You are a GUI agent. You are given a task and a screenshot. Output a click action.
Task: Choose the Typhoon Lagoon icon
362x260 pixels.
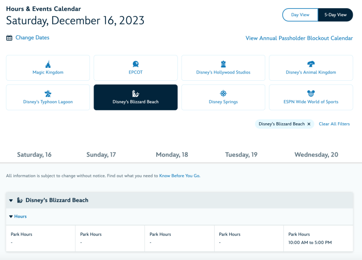click(48, 94)
